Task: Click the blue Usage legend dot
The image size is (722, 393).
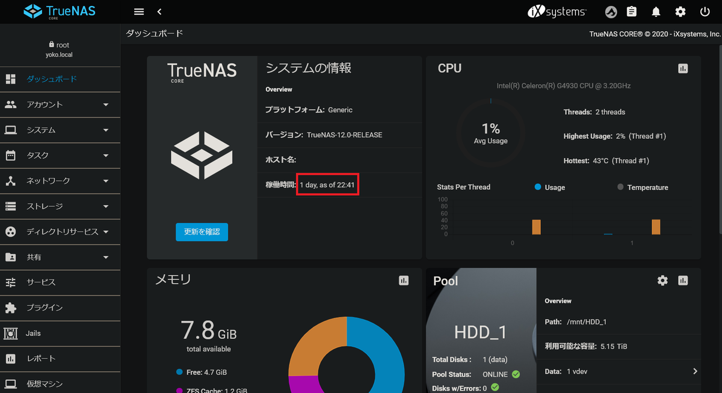Action: (538, 187)
